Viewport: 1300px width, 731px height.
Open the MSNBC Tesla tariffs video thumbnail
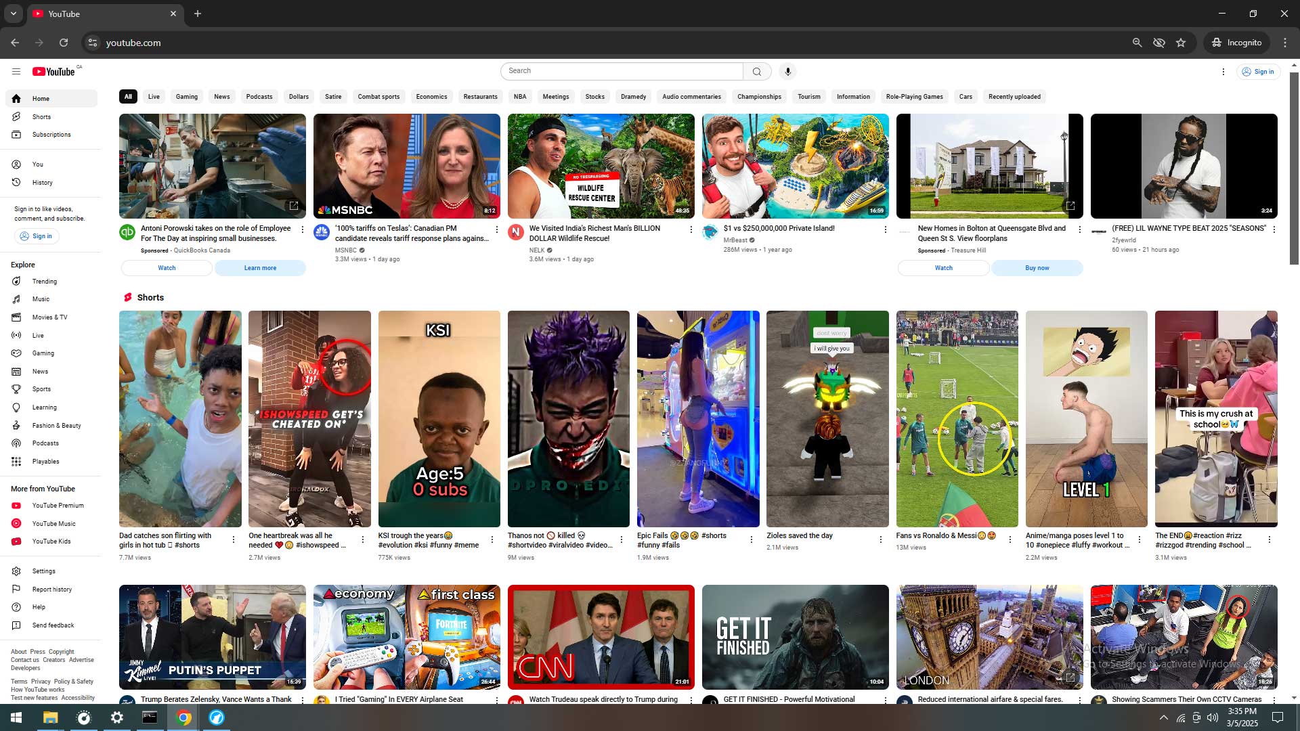pyautogui.click(x=406, y=166)
